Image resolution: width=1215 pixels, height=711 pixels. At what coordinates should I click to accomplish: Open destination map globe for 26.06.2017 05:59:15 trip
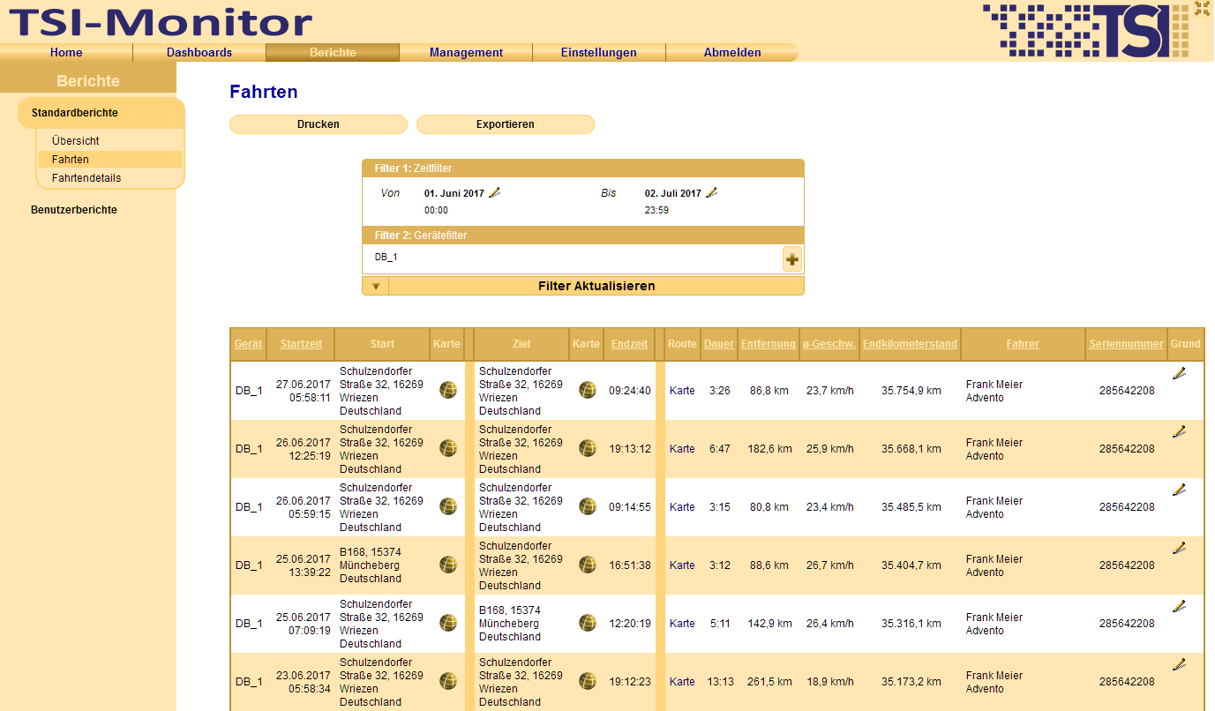(588, 506)
